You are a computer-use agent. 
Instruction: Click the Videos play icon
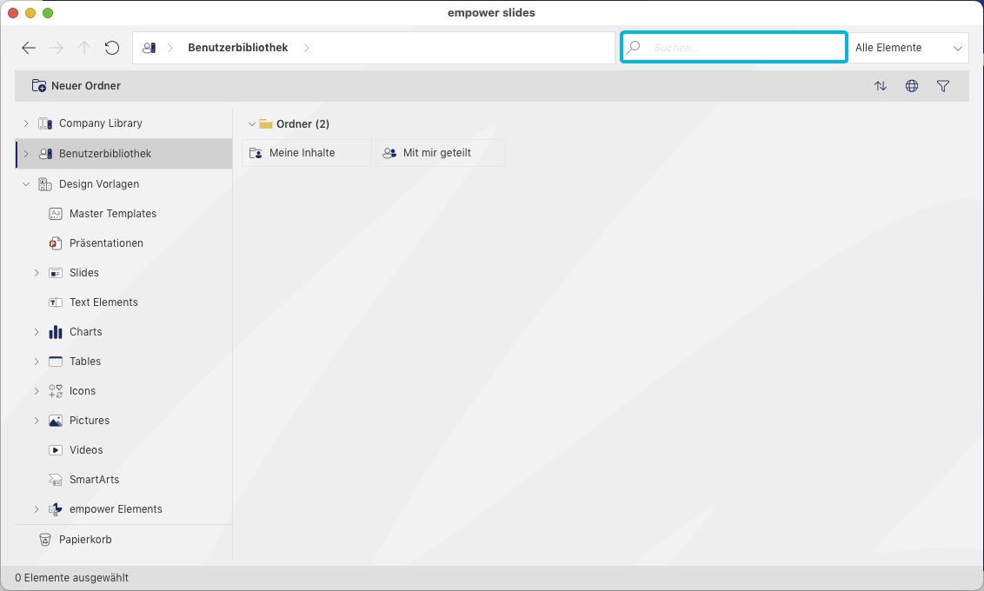tap(56, 450)
